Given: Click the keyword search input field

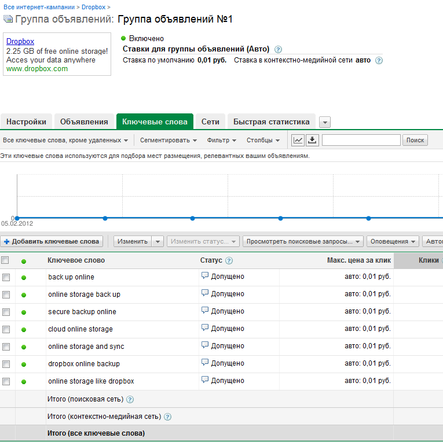Looking at the screenshot, I should click(361, 140).
